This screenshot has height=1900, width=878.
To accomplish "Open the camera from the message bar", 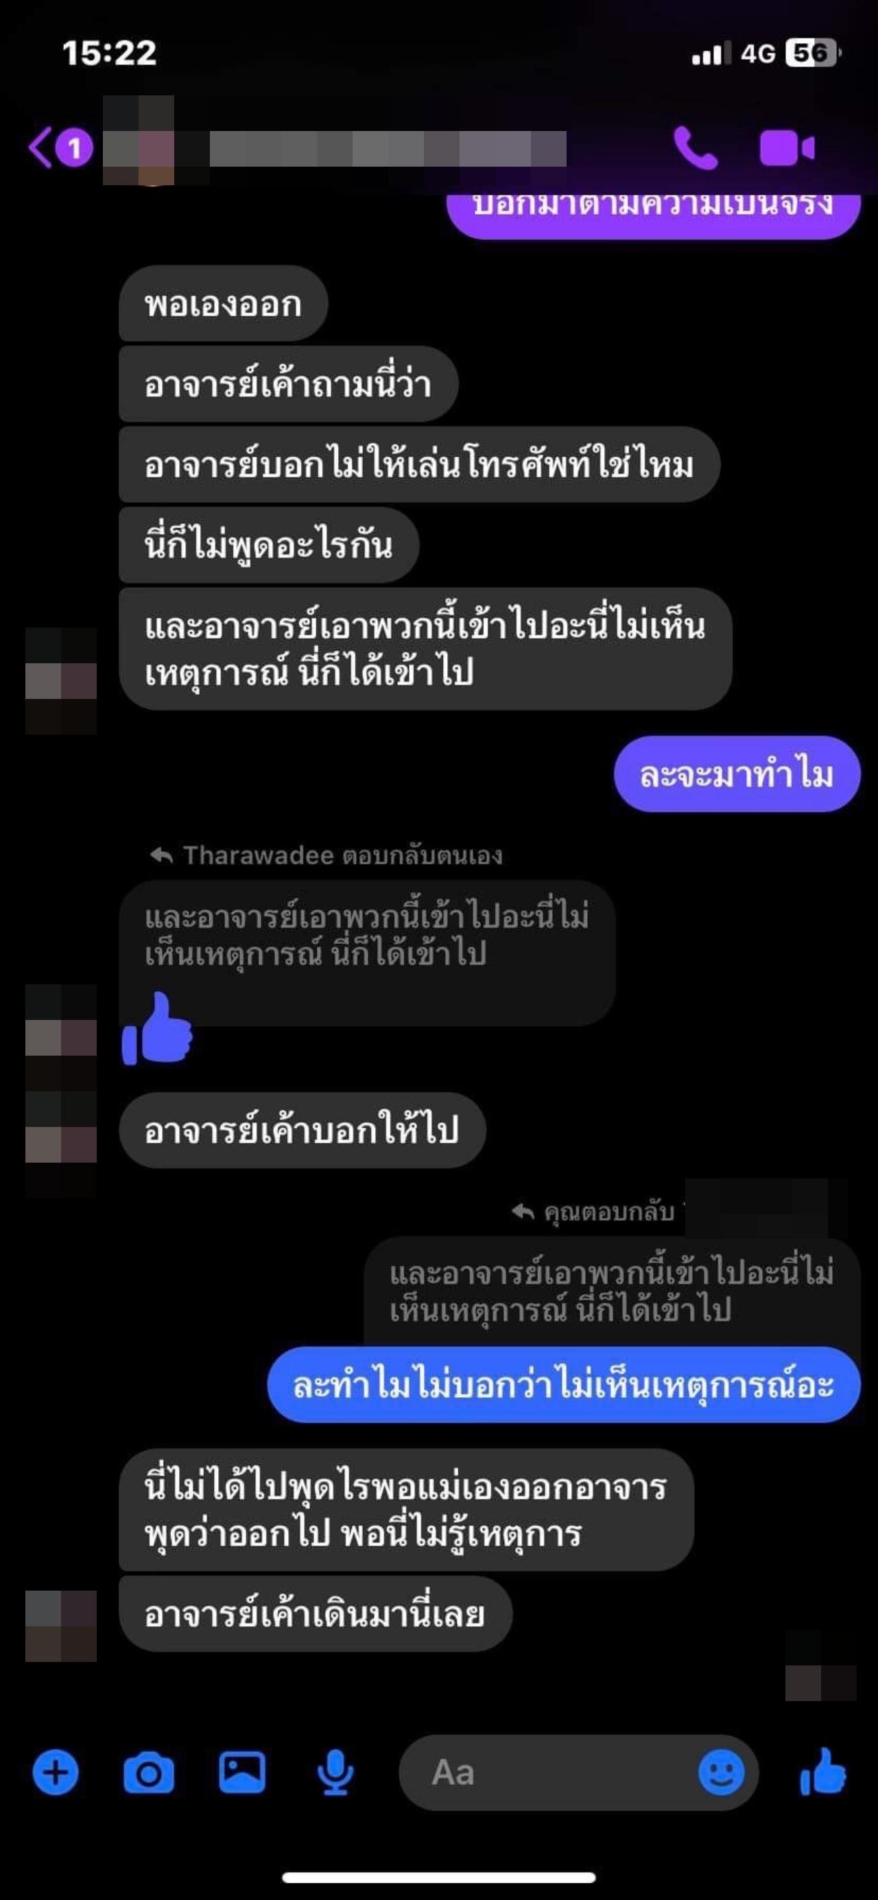I will tap(148, 1773).
